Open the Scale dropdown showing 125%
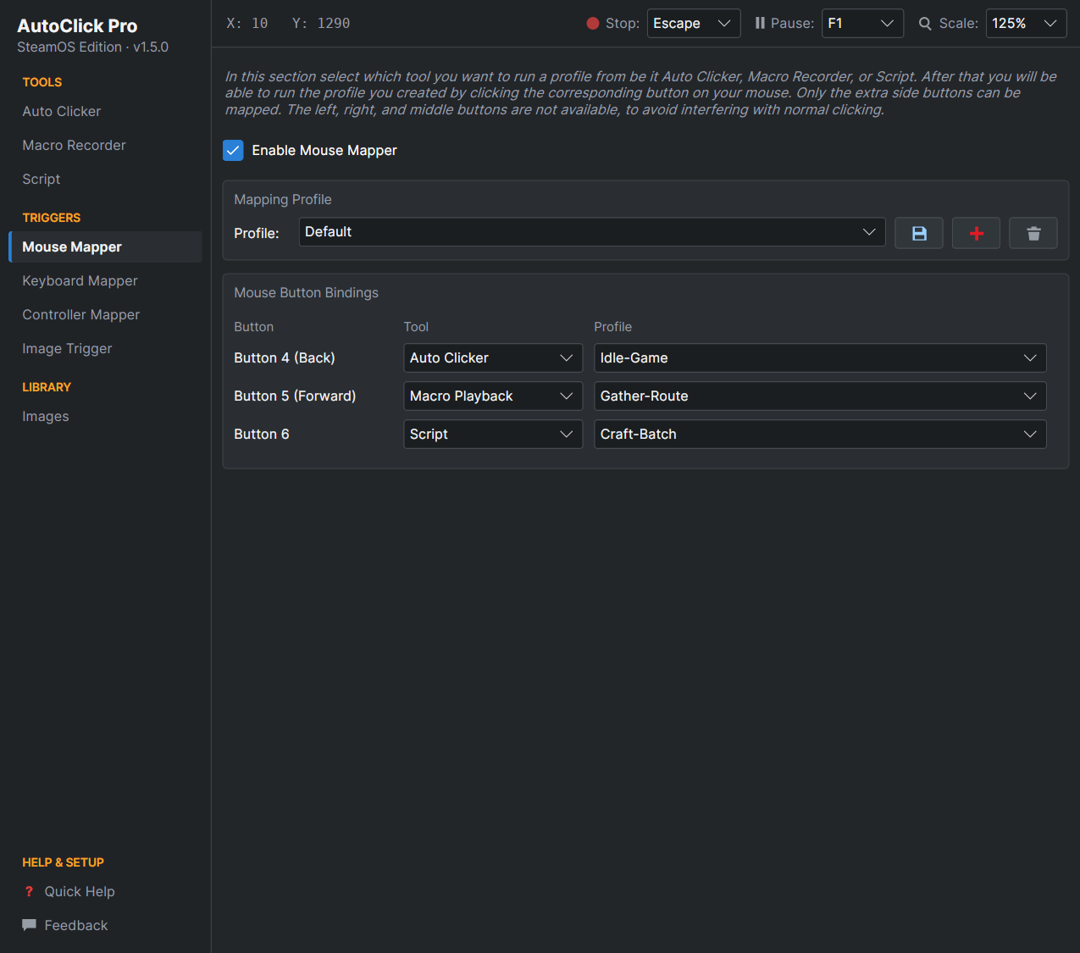Viewport: 1080px width, 953px height. pyautogui.click(x=1026, y=24)
